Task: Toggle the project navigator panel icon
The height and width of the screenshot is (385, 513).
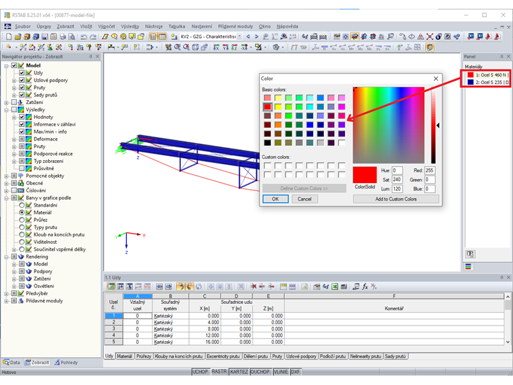Action: coord(153,36)
